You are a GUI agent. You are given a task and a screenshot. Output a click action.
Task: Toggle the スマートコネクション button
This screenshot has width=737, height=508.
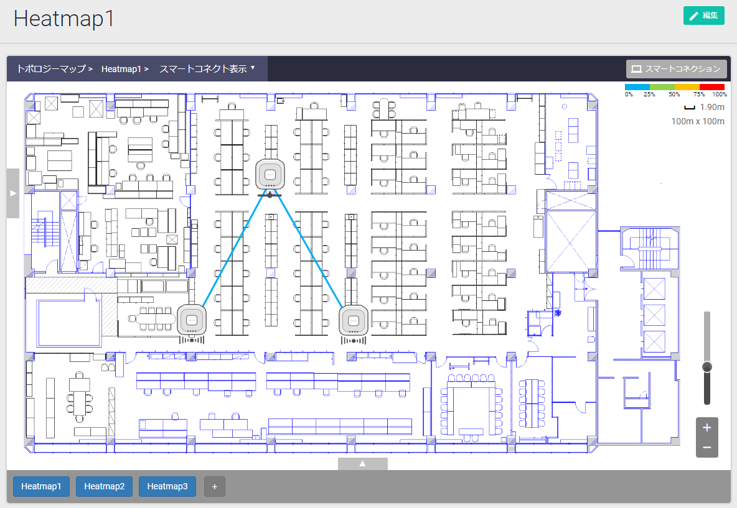(676, 68)
